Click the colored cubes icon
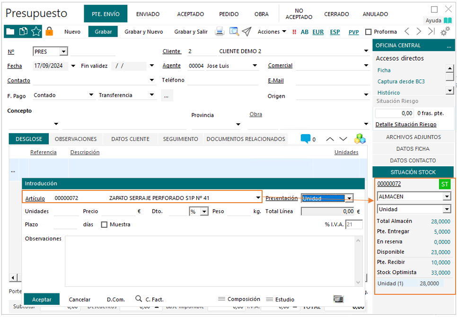 pos(360,139)
